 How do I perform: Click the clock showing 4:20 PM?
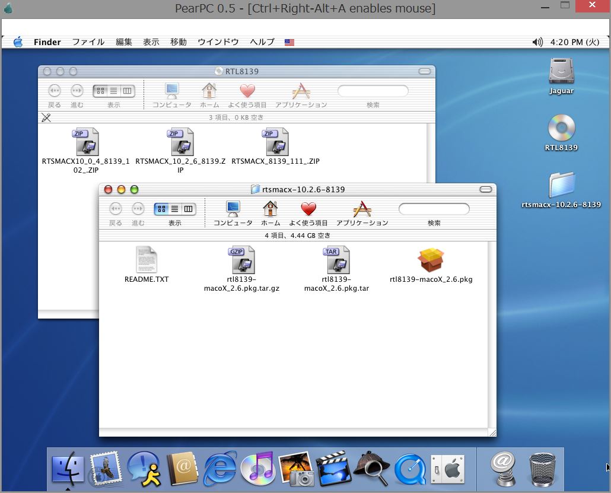tap(575, 42)
